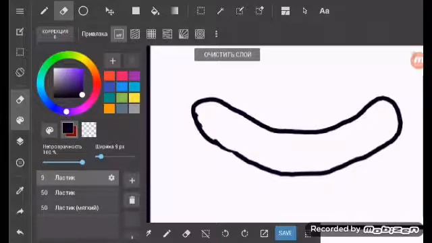The width and height of the screenshot is (432, 243).
Task: Click the Очистить слой button
Action: pyautogui.click(x=227, y=55)
